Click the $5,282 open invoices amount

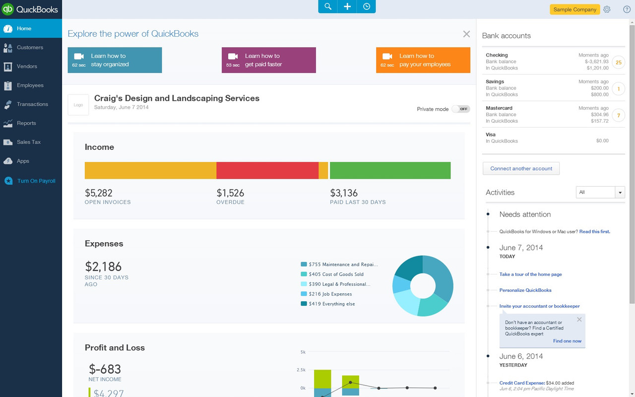pos(99,193)
